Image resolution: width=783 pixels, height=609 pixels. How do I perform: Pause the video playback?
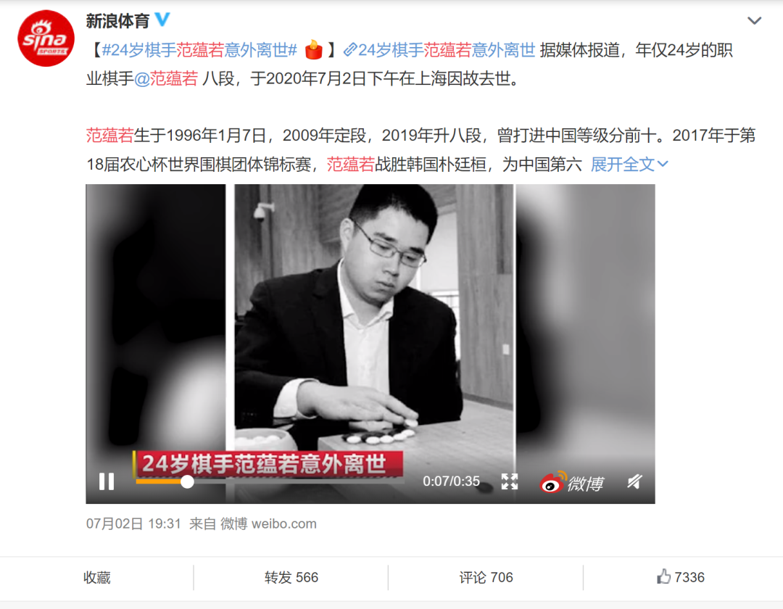click(x=107, y=481)
